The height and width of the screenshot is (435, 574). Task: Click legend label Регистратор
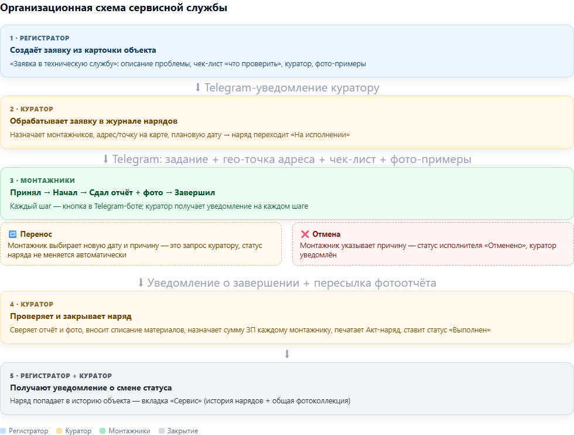(28, 431)
